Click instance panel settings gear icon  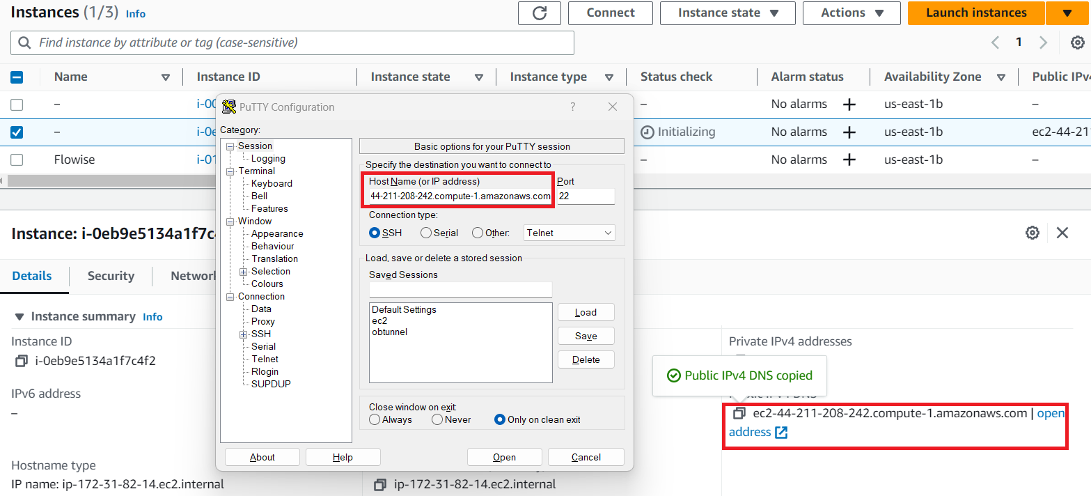(x=1033, y=233)
